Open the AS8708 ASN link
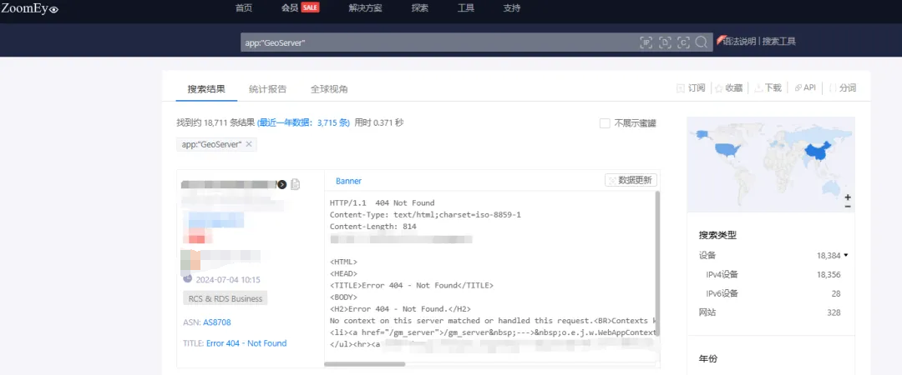 tap(217, 322)
